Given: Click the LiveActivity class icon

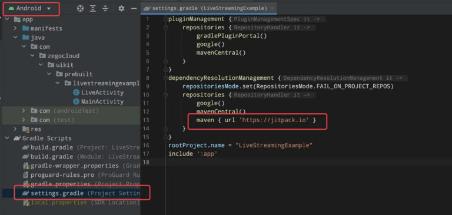Looking at the screenshot, I should [x=77, y=93].
